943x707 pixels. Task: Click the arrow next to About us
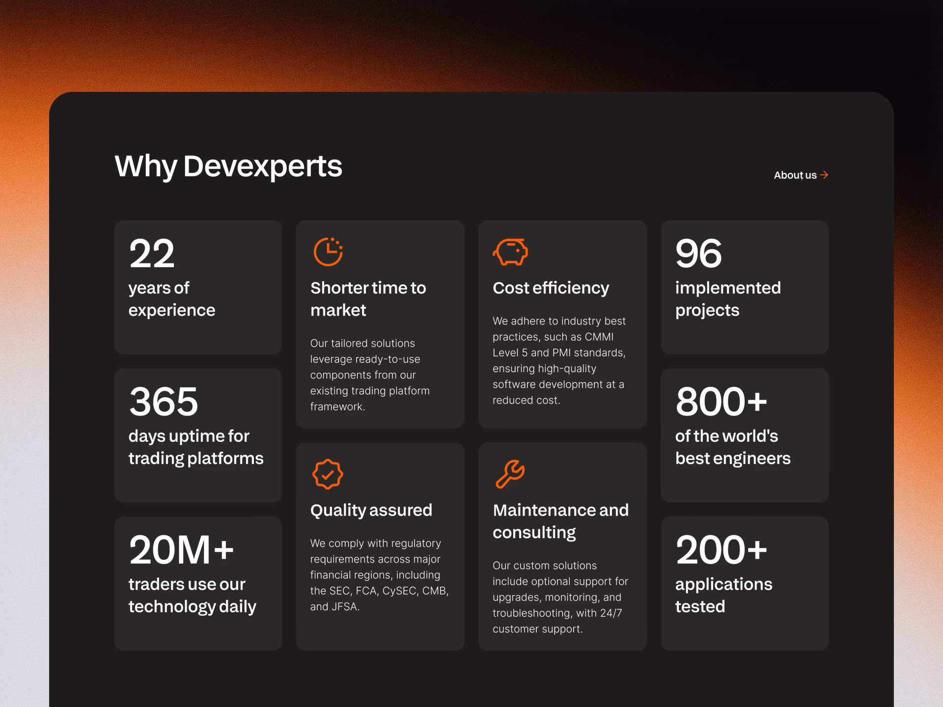[824, 175]
